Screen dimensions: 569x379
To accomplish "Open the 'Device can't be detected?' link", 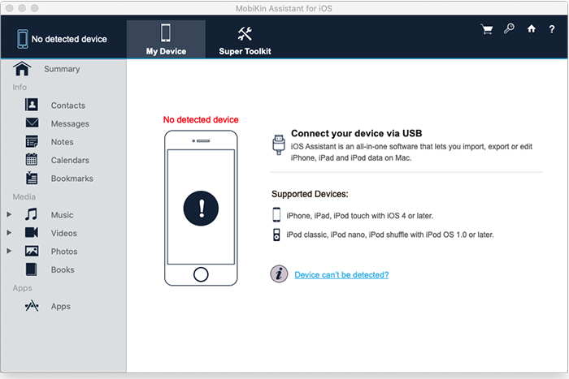I will [341, 274].
